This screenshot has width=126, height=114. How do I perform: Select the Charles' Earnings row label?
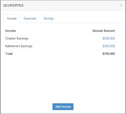[x=17, y=38]
